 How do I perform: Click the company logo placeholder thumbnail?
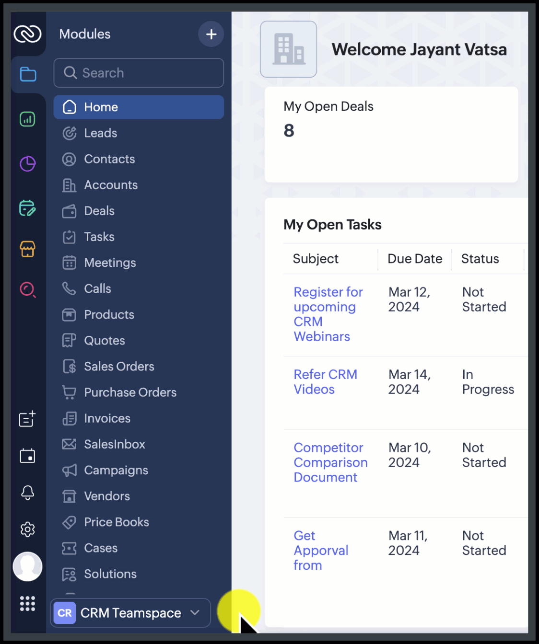(288, 49)
